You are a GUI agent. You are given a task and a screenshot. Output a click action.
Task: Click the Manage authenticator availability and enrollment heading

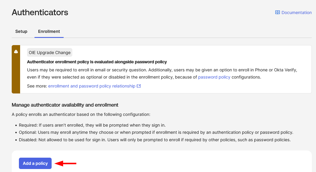tap(65, 105)
